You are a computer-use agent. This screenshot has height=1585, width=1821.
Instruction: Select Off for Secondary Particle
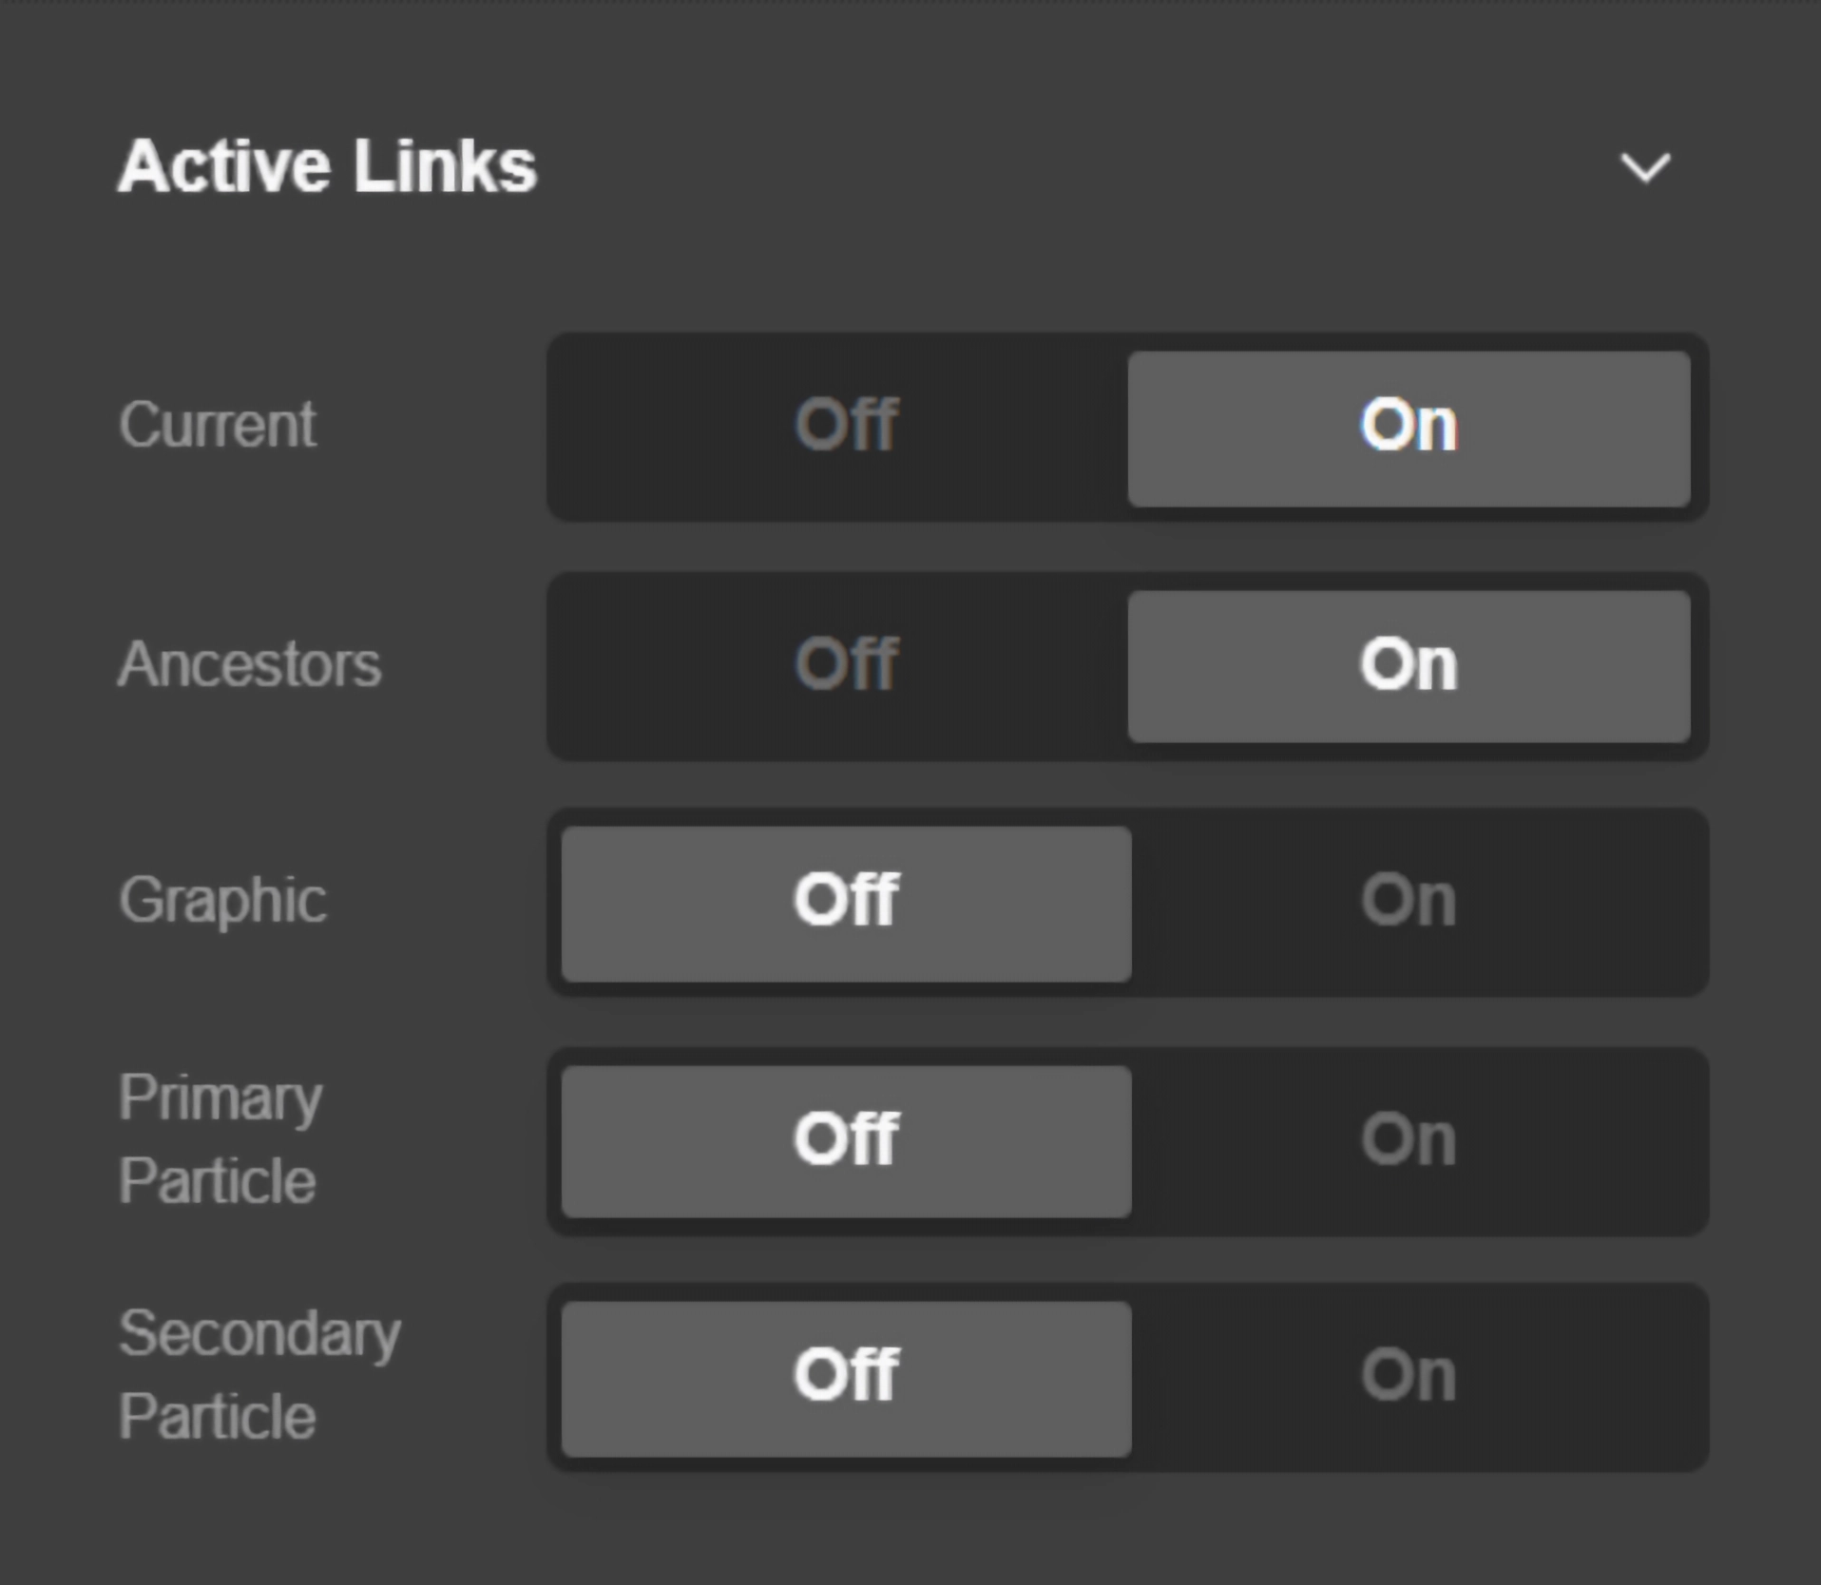pyautogui.click(x=846, y=1378)
